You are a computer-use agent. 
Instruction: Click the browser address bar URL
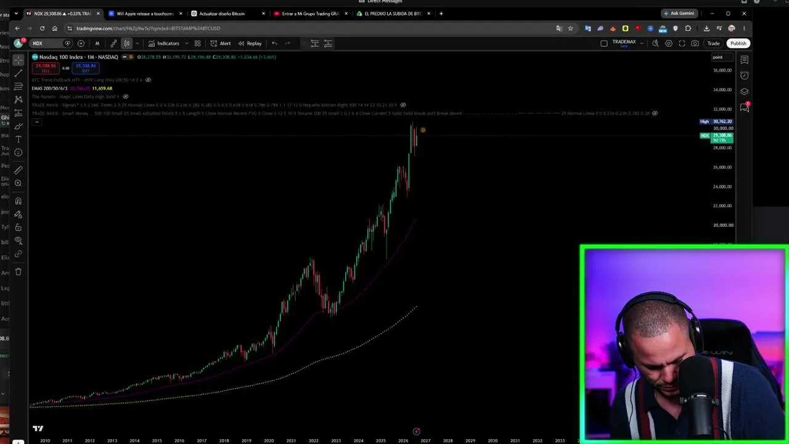pyautogui.click(x=148, y=28)
